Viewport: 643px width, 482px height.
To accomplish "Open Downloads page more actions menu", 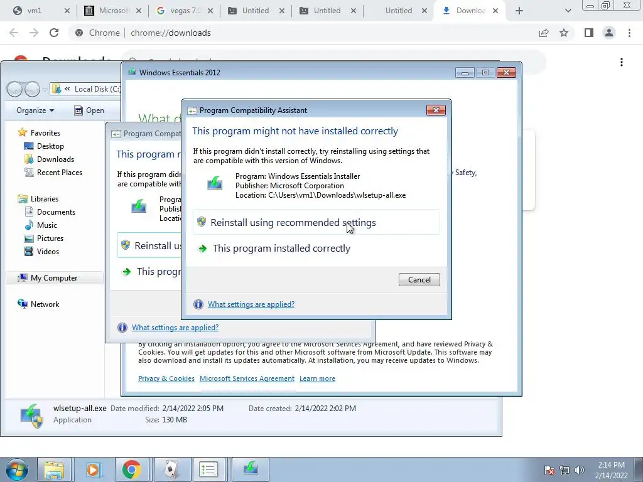I will click(622, 62).
